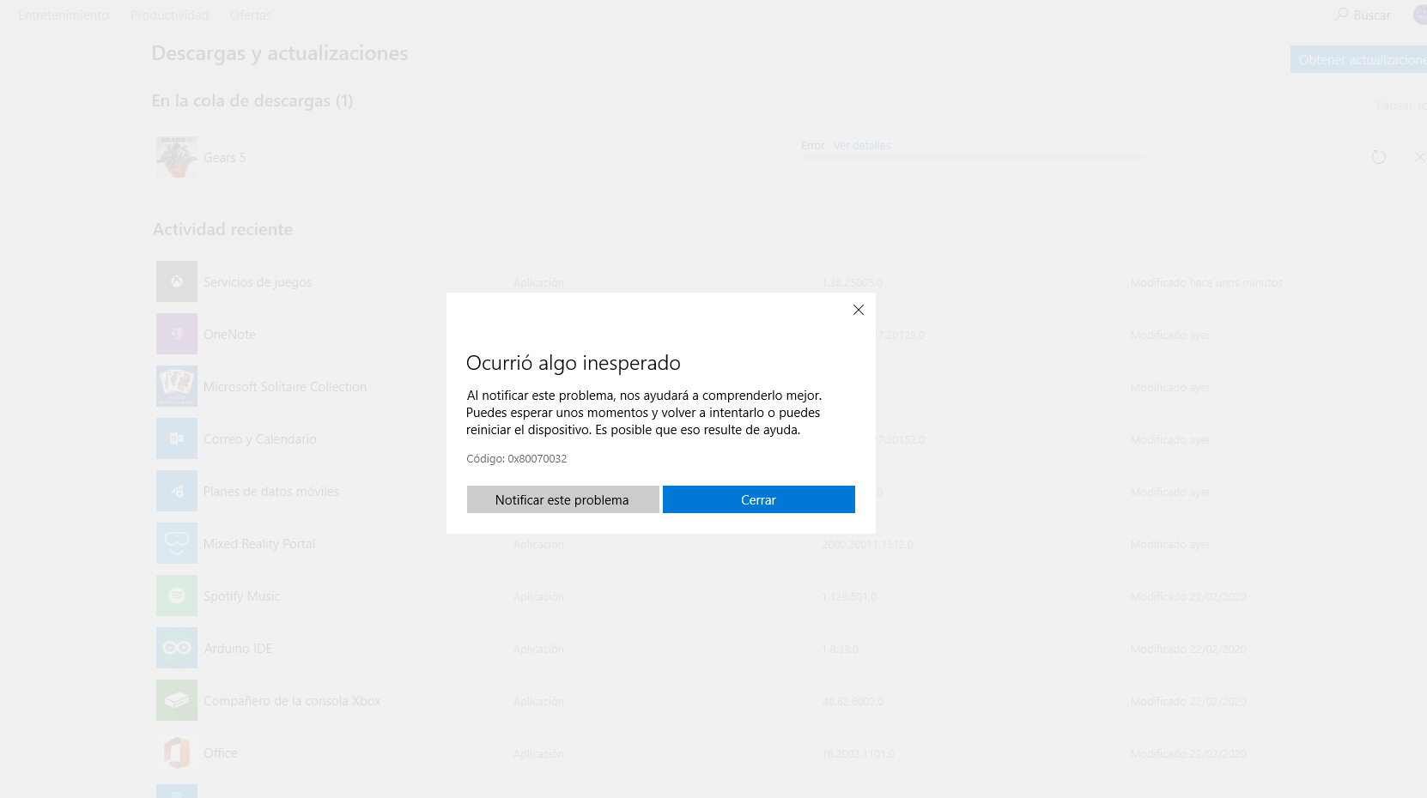Viewport: 1427px width, 798px height.
Task: Click the user account avatar
Action: pyautogui.click(x=1420, y=15)
